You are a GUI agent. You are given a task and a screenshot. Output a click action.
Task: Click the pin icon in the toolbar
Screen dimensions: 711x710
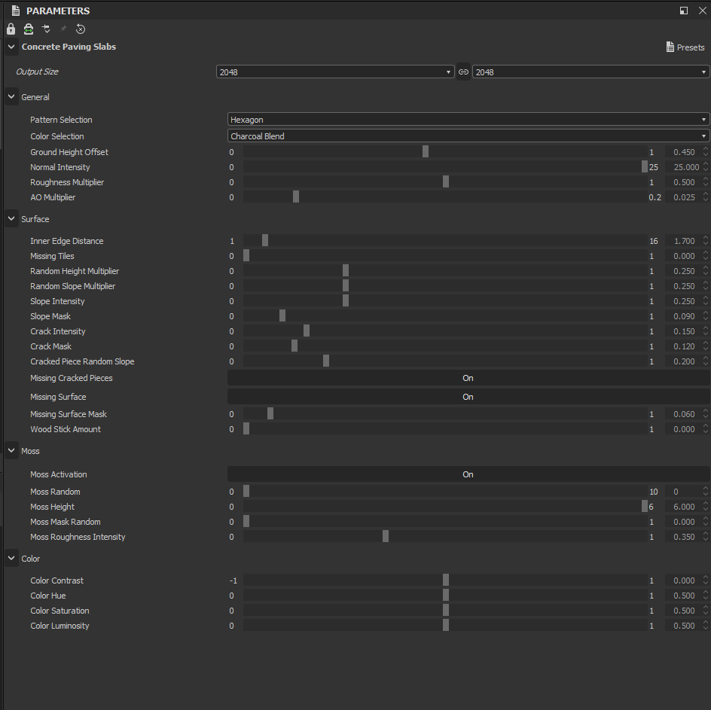point(63,29)
